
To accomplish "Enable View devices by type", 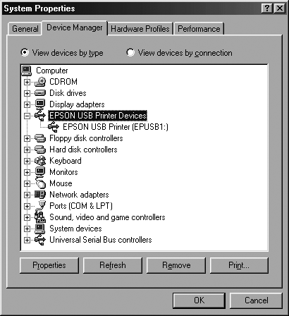I will (x=25, y=52).
